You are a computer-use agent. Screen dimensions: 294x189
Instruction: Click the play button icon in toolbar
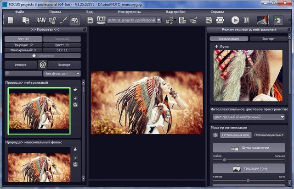235,20
